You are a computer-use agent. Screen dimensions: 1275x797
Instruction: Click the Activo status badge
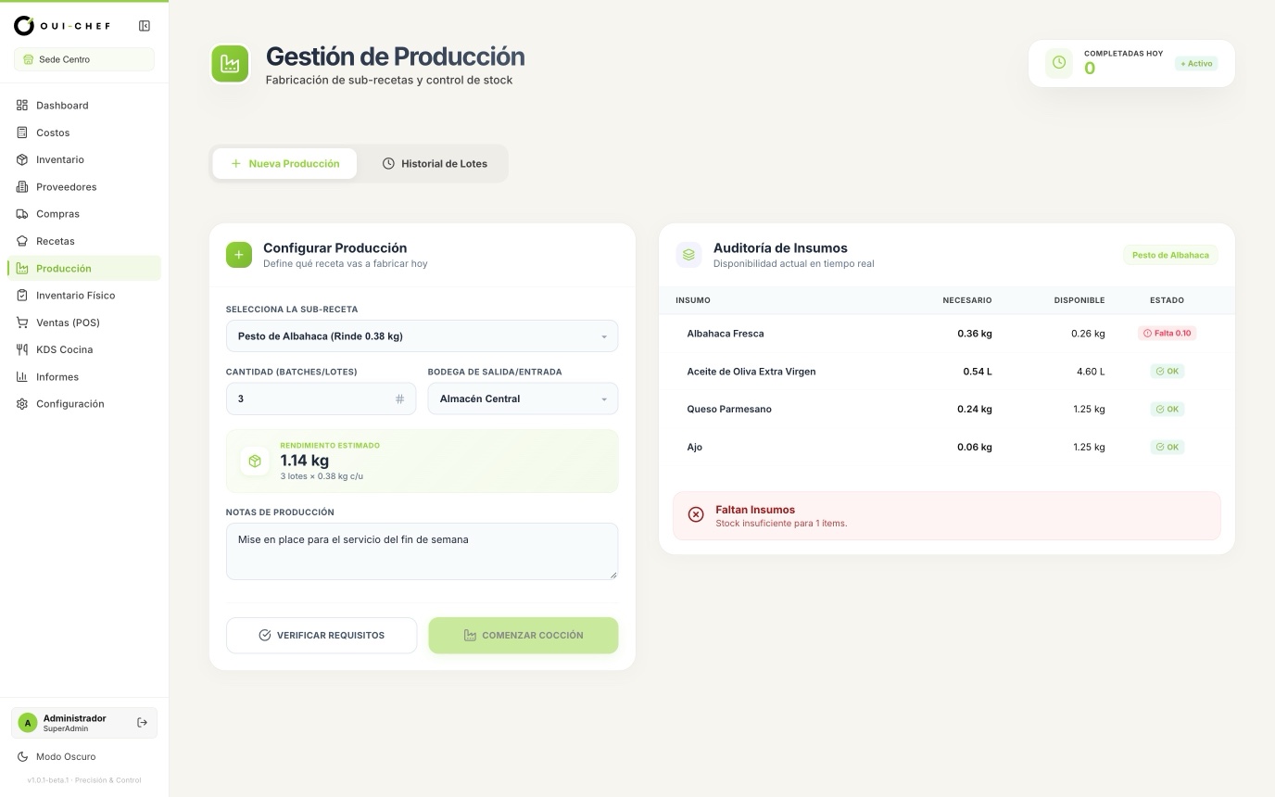(1196, 64)
